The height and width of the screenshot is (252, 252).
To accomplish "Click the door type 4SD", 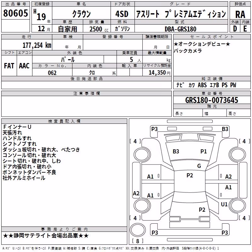I will click(x=122, y=14).
